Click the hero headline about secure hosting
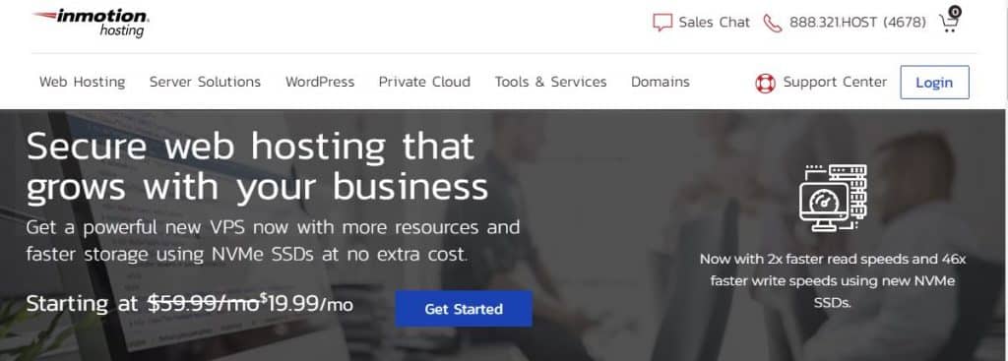Viewport: 1008px width, 361px height. pyautogui.click(x=257, y=167)
